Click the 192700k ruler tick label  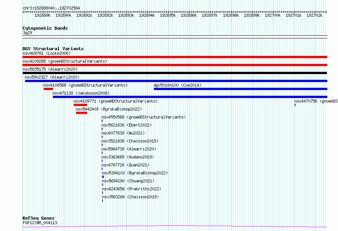tap(273, 15)
